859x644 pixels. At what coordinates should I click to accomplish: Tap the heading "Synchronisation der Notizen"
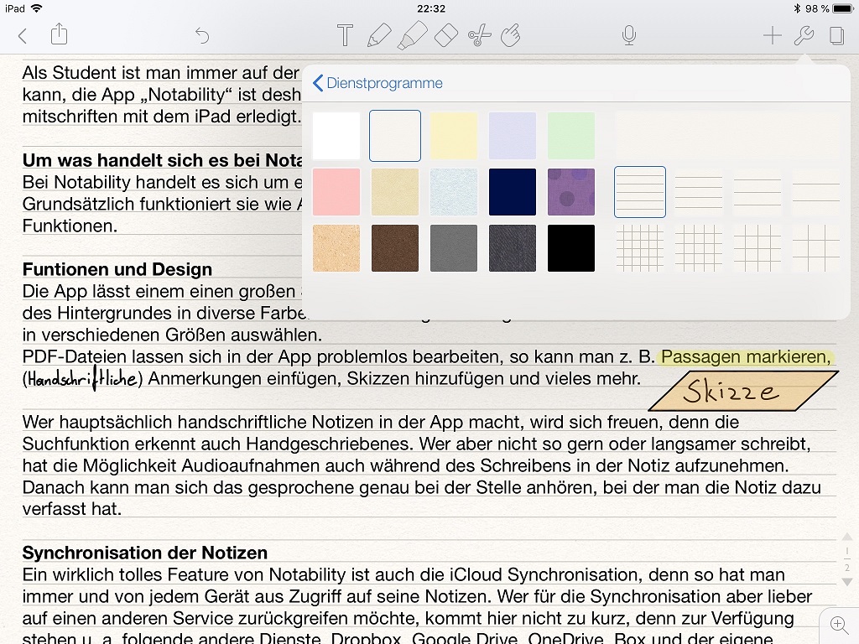click(144, 553)
